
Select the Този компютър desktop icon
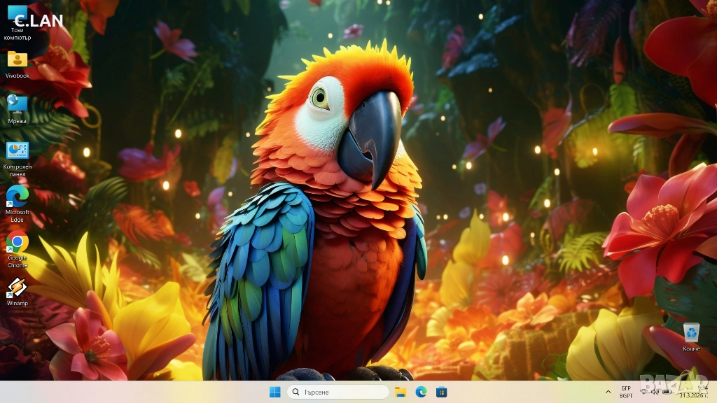click(17, 18)
